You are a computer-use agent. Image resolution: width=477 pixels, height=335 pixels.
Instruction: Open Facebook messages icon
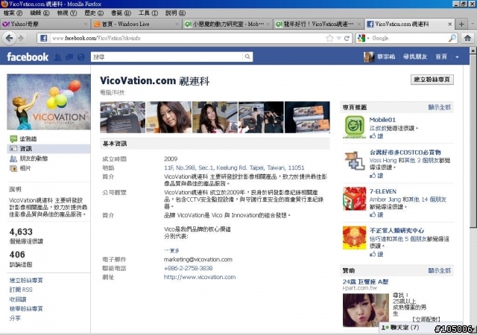(69, 57)
